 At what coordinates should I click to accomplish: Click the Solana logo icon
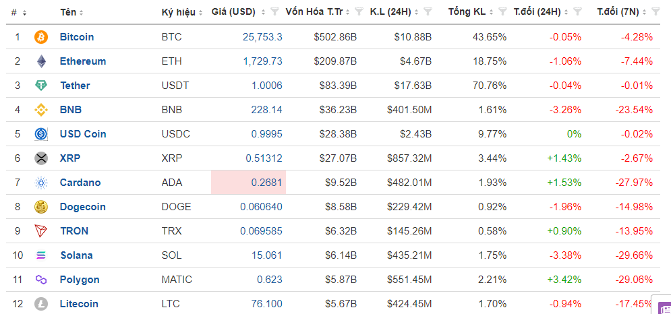[41, 255]
